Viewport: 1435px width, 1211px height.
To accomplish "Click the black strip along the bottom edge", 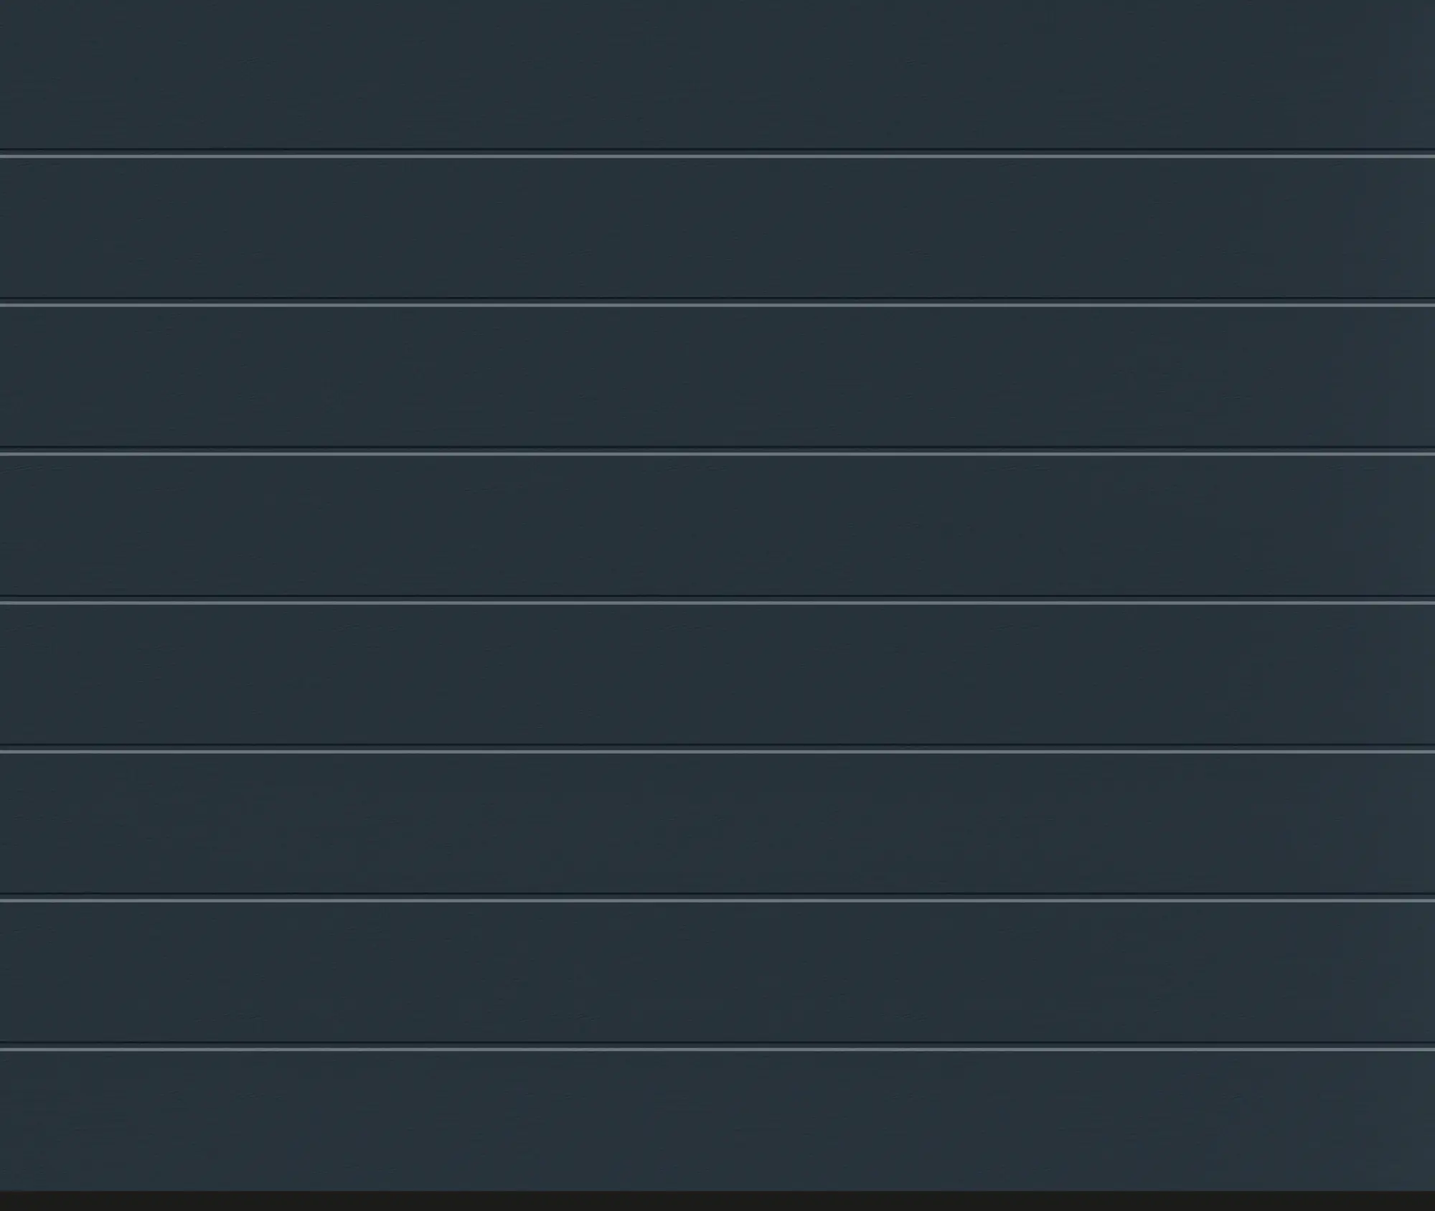I will [x=717, y=1201].
